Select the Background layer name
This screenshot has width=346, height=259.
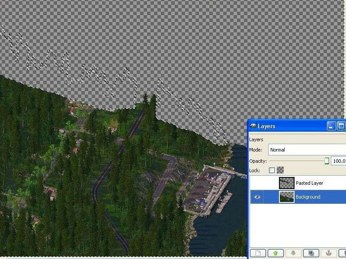pyautogui.click(x=308, y=197)
